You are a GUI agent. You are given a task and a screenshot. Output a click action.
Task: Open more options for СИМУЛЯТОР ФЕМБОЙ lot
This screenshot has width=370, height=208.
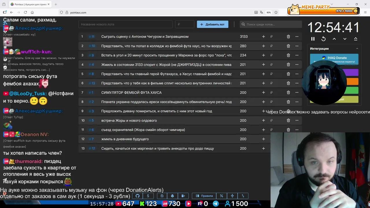tap(297, 92)
